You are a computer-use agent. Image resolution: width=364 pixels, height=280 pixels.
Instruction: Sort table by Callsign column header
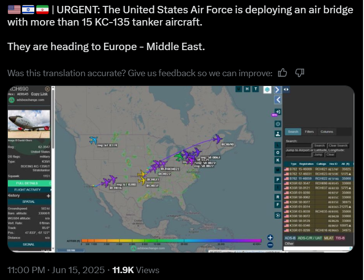pos(321,164)
